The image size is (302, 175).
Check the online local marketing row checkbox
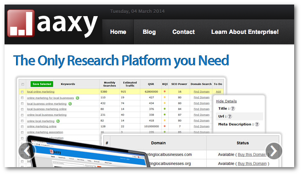[x=22, y=121]
